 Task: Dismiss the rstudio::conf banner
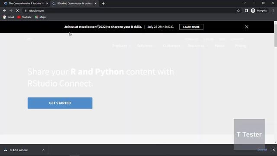pyautogui.click(x=247, y=27)
